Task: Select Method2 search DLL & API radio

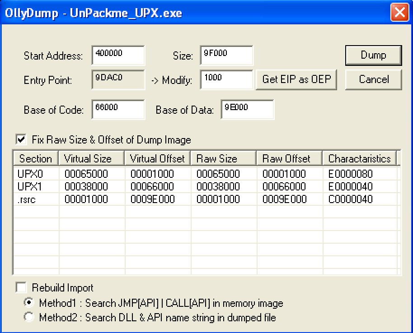Action: (29, 317)
